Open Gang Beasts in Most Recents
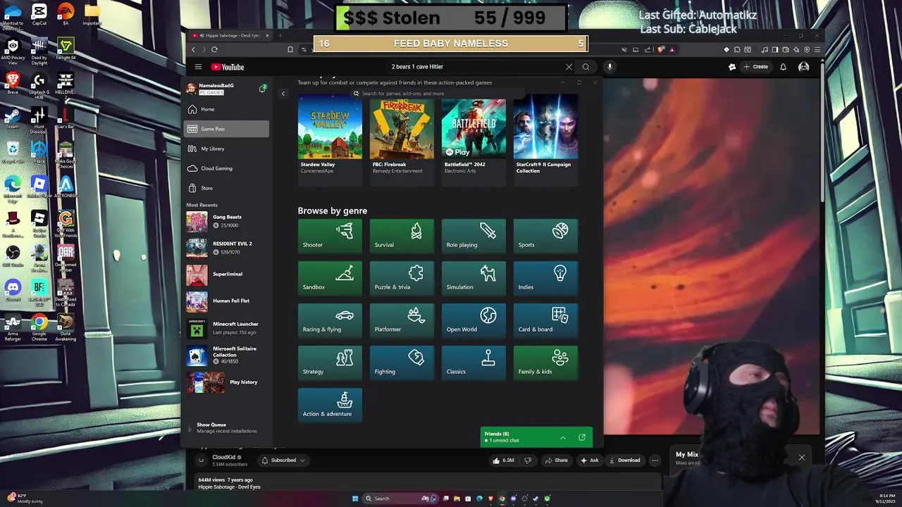Viewport: 902px width, 507px height. (226, 221)
